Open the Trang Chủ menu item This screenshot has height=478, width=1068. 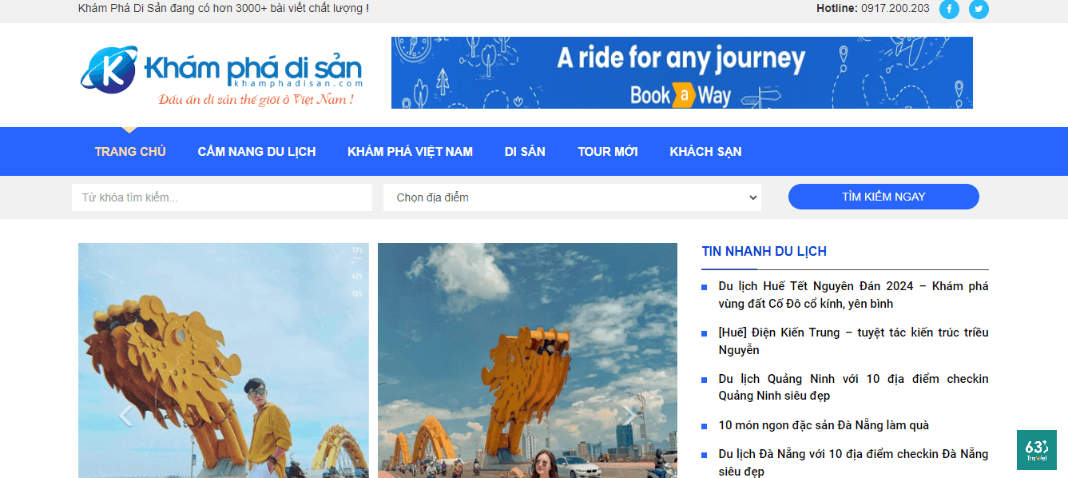click(130, 152)
